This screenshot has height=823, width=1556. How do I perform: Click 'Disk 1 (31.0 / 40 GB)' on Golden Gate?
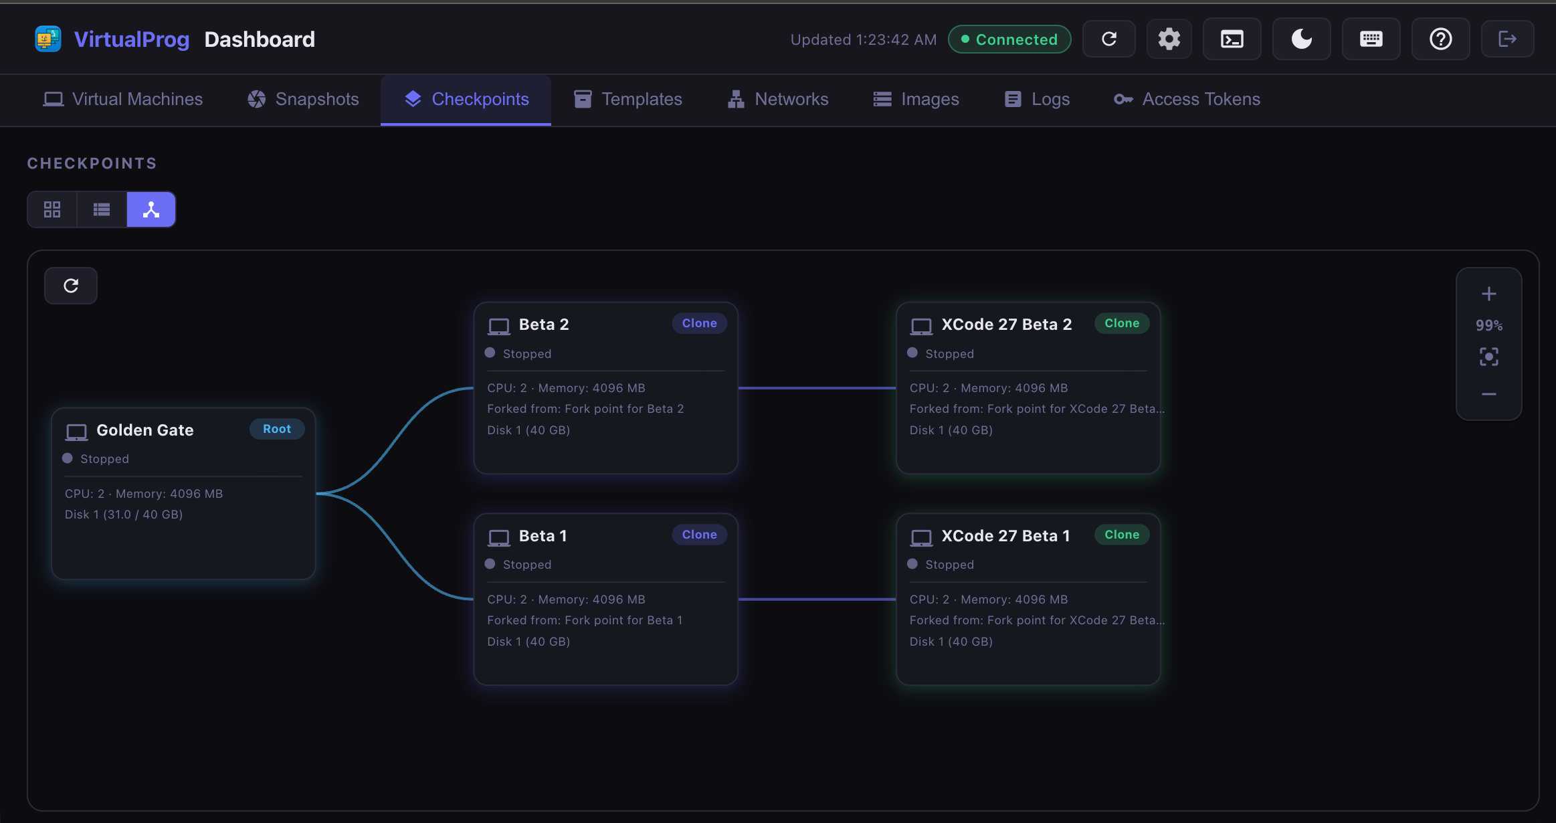(x=124, y=515)
